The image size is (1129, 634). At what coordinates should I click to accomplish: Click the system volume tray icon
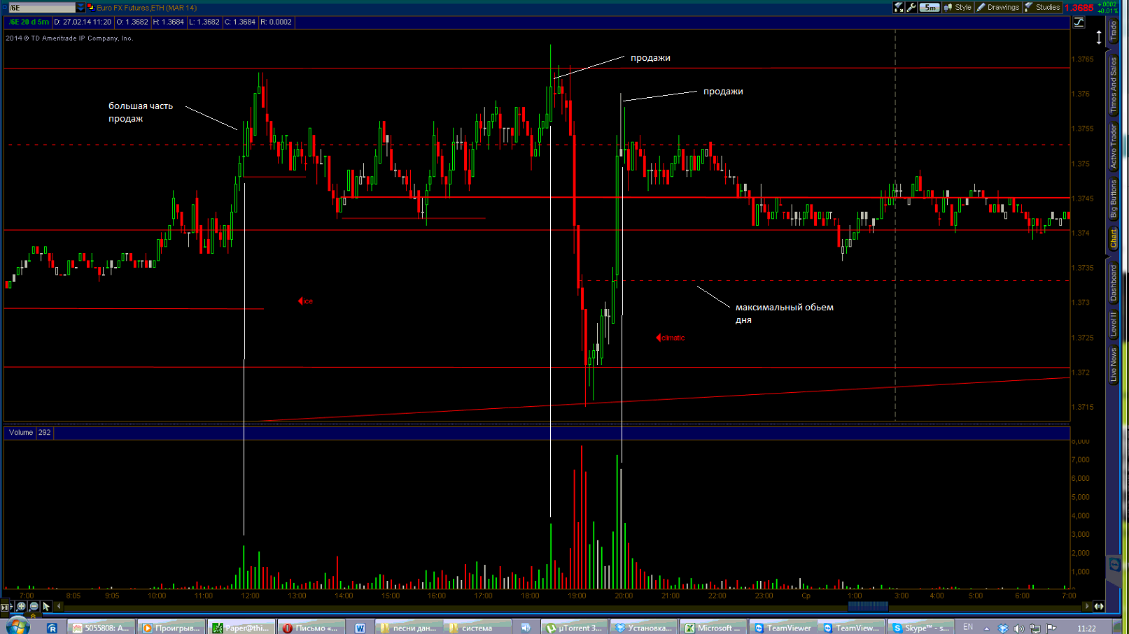pos(1018,628)
